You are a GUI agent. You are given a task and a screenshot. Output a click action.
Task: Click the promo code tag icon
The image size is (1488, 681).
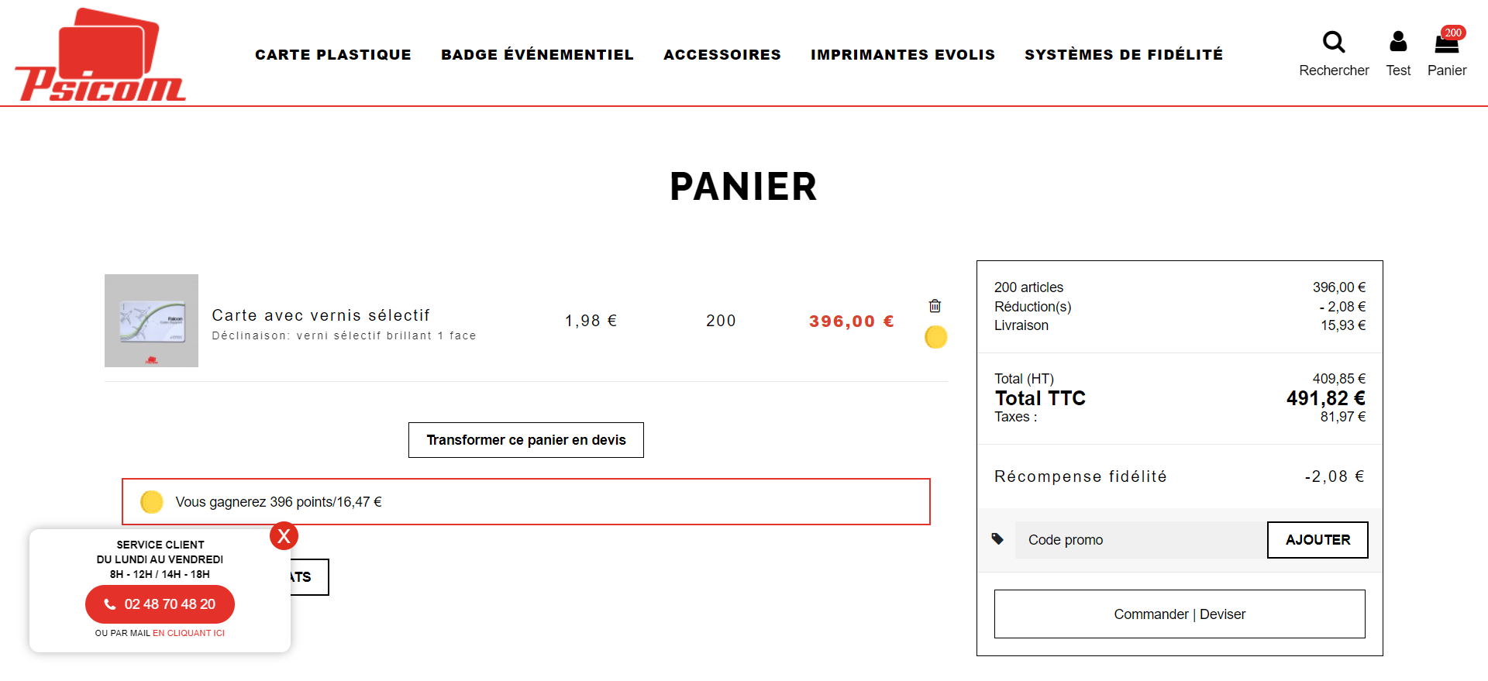click(x=998, y=539)
